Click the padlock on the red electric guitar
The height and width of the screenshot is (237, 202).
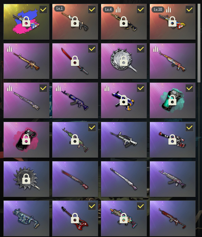(x=75, y=218)
